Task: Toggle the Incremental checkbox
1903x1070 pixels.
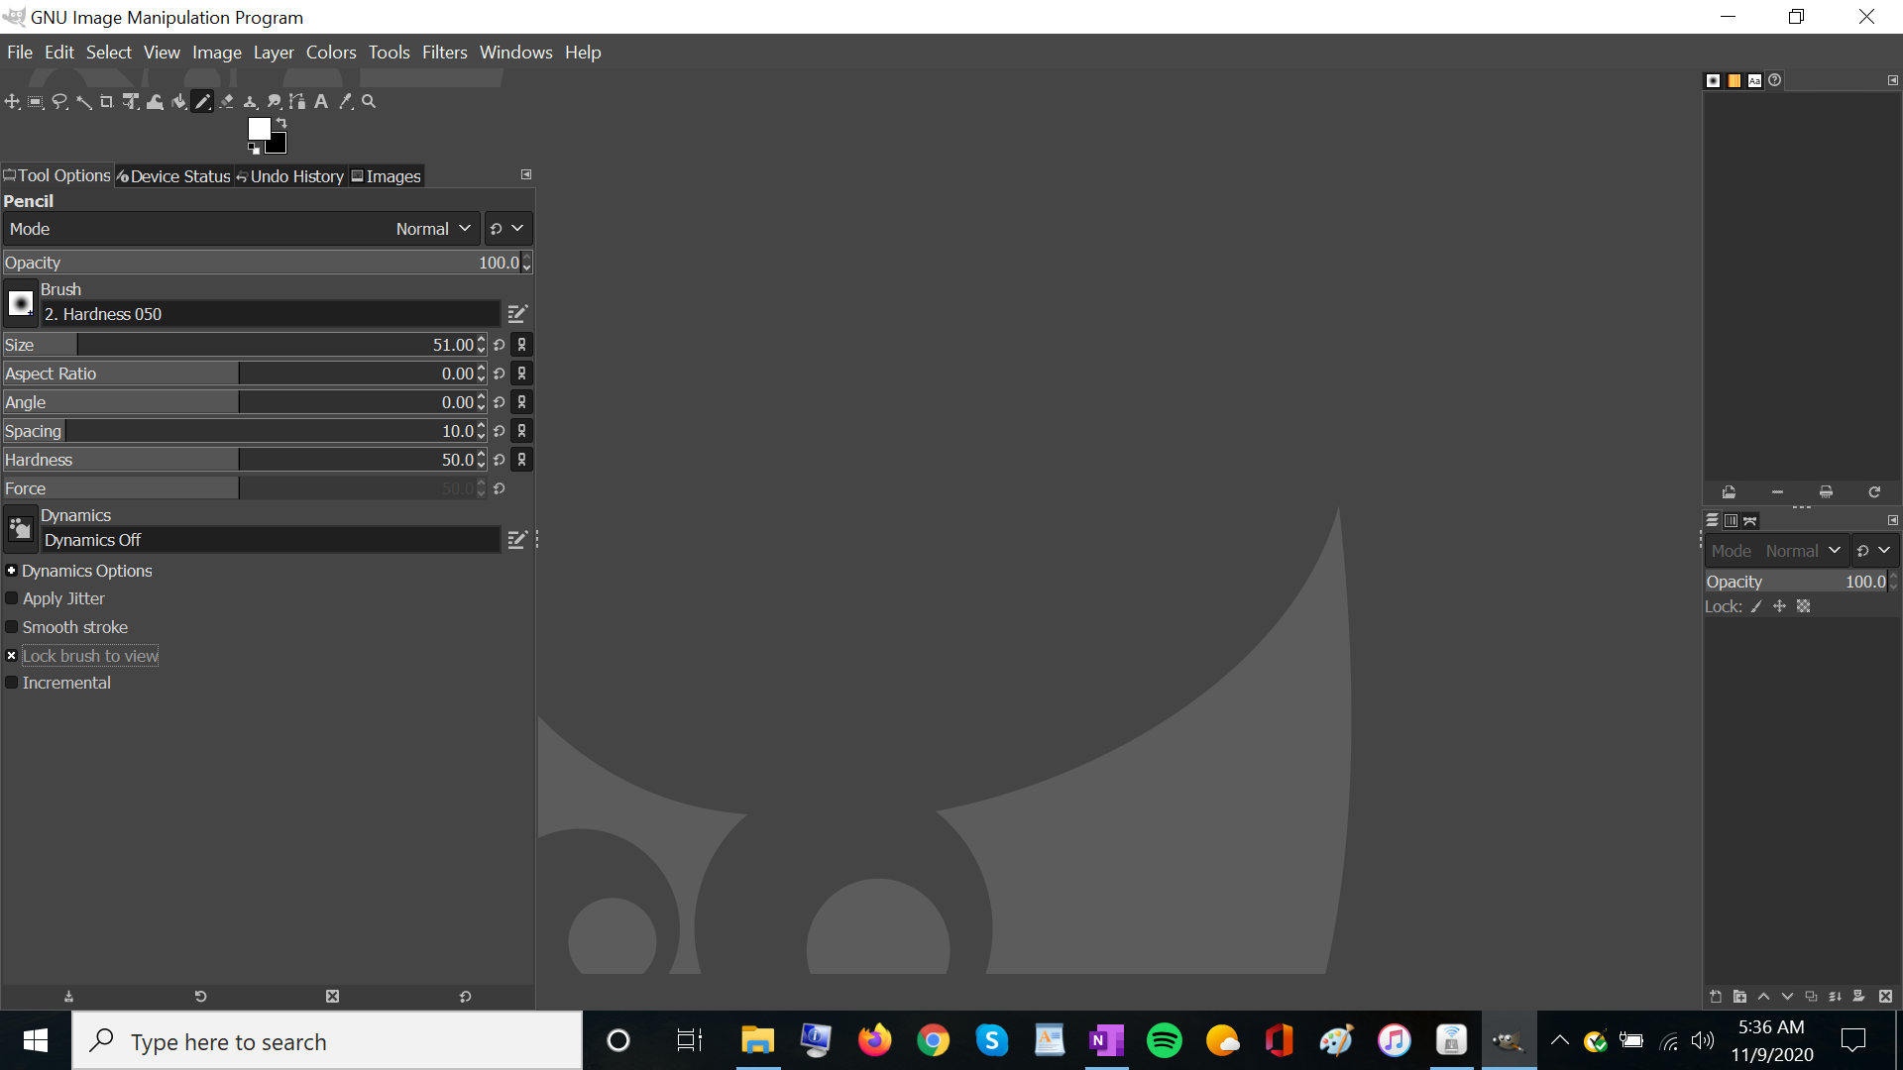Action: pos(12,683)
